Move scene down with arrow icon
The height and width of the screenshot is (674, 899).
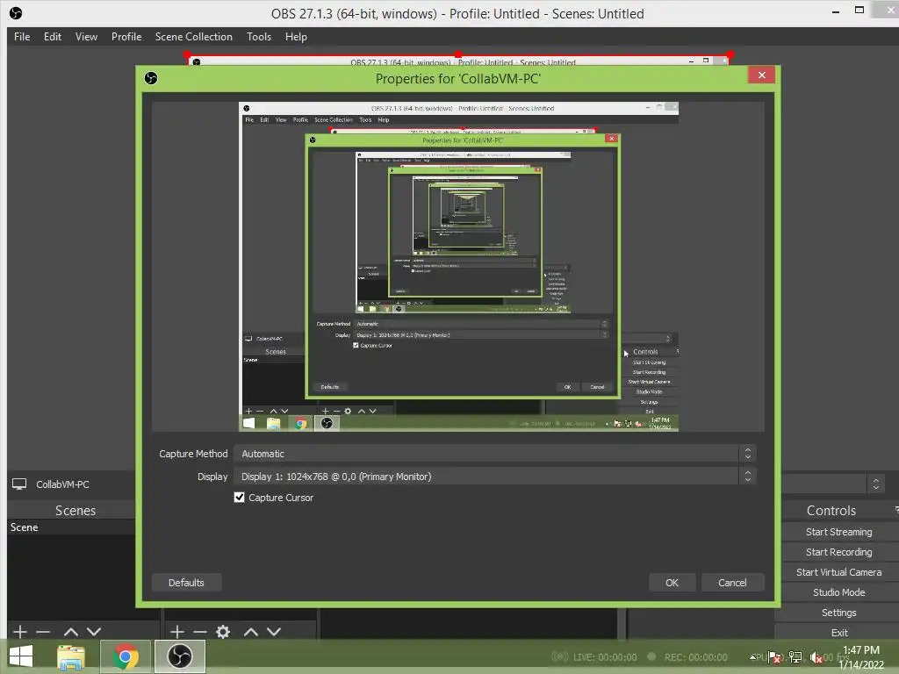click(94, 632)
